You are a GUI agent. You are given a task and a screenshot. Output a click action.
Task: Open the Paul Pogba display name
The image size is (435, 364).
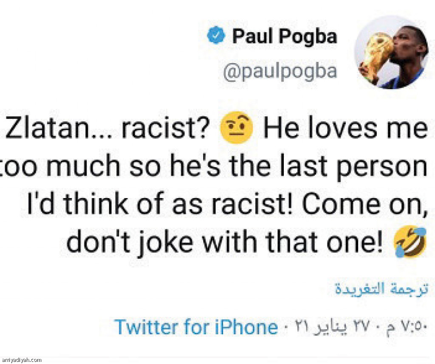tap(284, 36)
